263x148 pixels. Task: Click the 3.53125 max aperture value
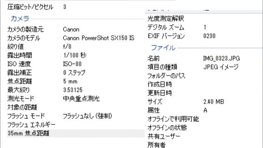click(x=73, y=90)
